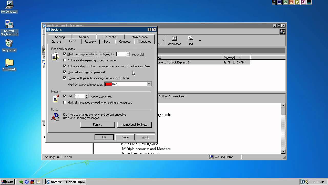
Task: Switch to the Signatures tab
Action: coord(145,42)
